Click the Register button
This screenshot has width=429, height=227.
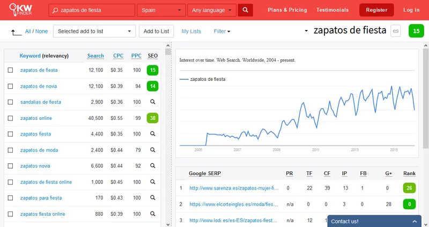coord(376,10)
